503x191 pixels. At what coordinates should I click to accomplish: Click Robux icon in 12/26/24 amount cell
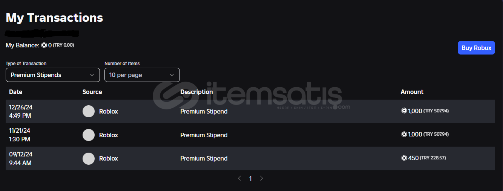pyautogui.click(x=404, y=111)
